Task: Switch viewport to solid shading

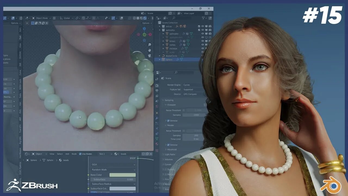Action: coord(138,18)
